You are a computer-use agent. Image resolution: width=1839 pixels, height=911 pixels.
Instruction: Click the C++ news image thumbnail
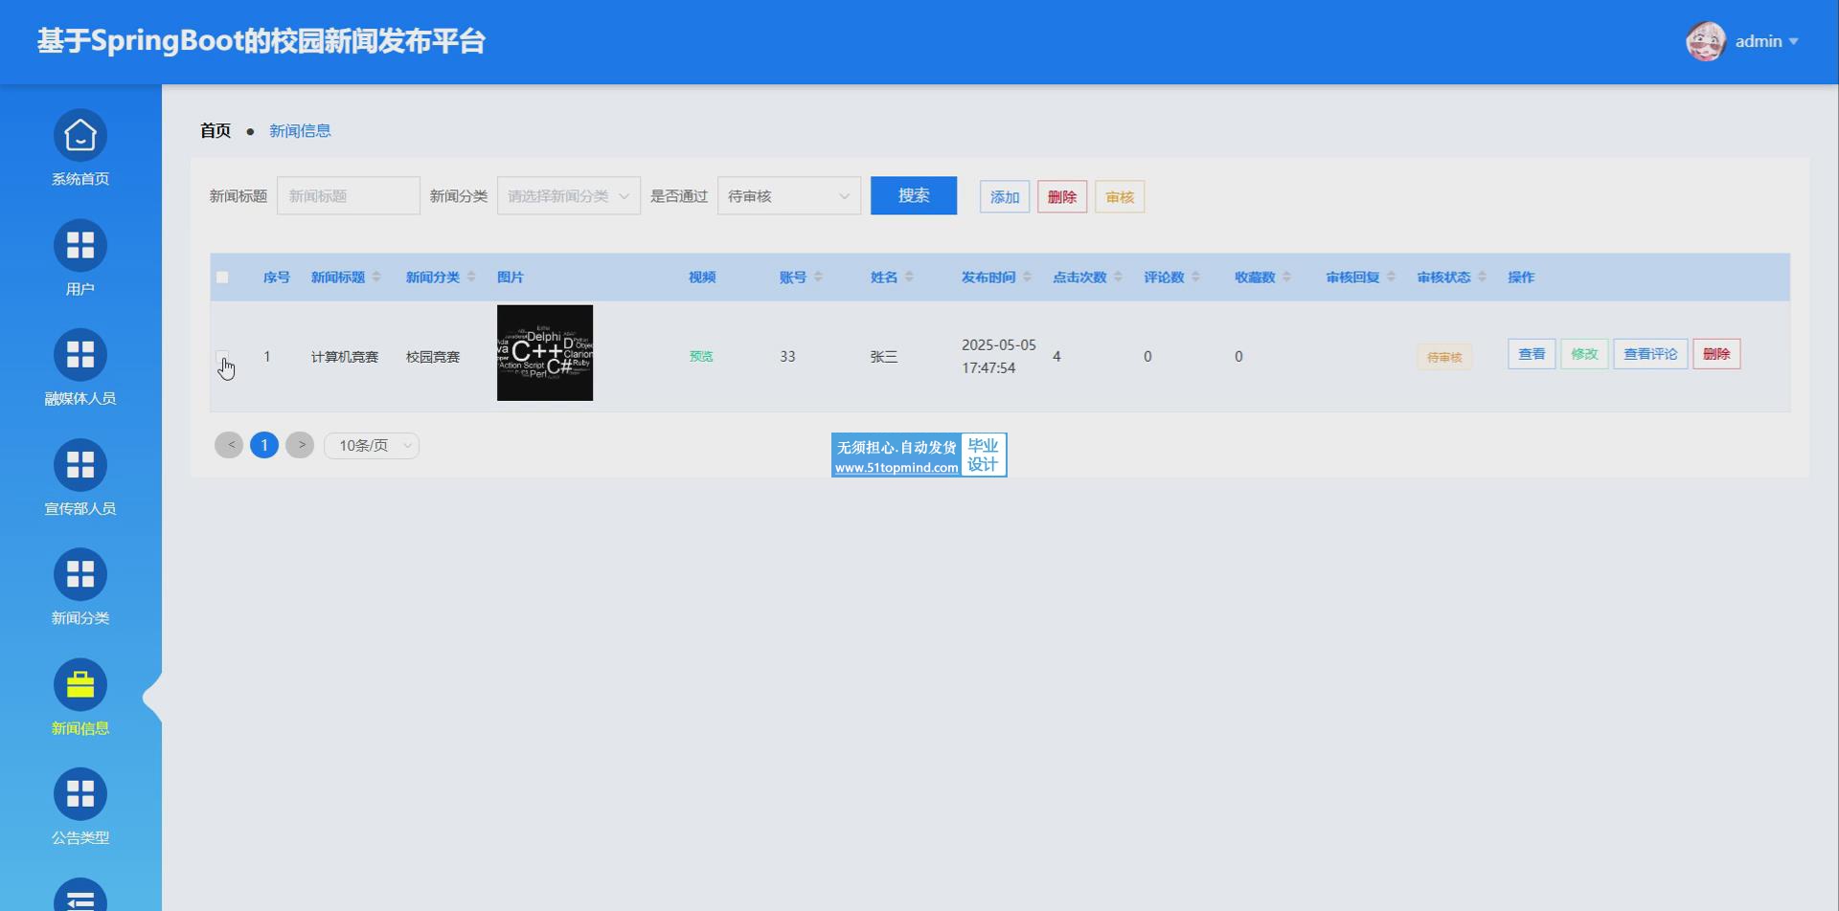coord(545,353)
